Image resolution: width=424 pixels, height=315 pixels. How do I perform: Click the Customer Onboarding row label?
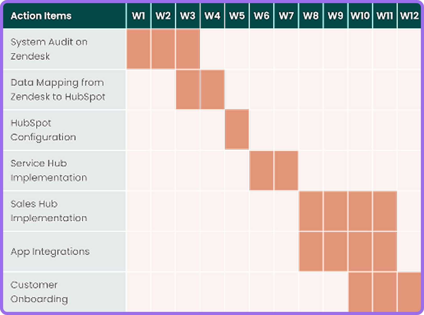(64, 292)
